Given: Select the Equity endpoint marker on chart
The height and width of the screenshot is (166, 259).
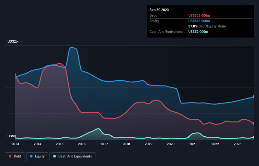Looking at the screenshot, I should pos(254,97).
